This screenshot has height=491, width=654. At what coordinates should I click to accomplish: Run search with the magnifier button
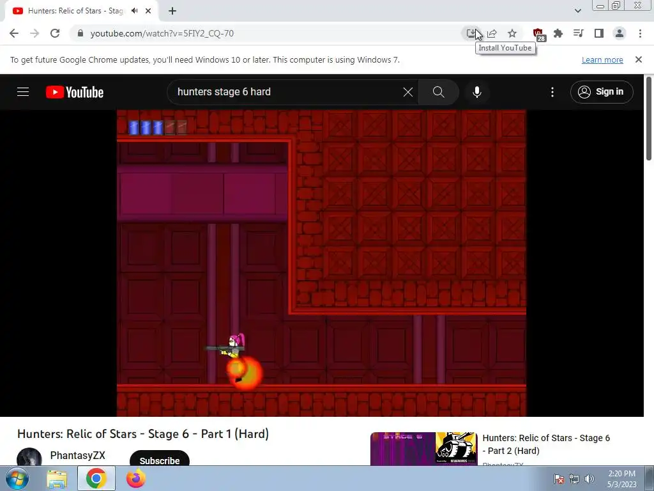[x=438, y=92]
